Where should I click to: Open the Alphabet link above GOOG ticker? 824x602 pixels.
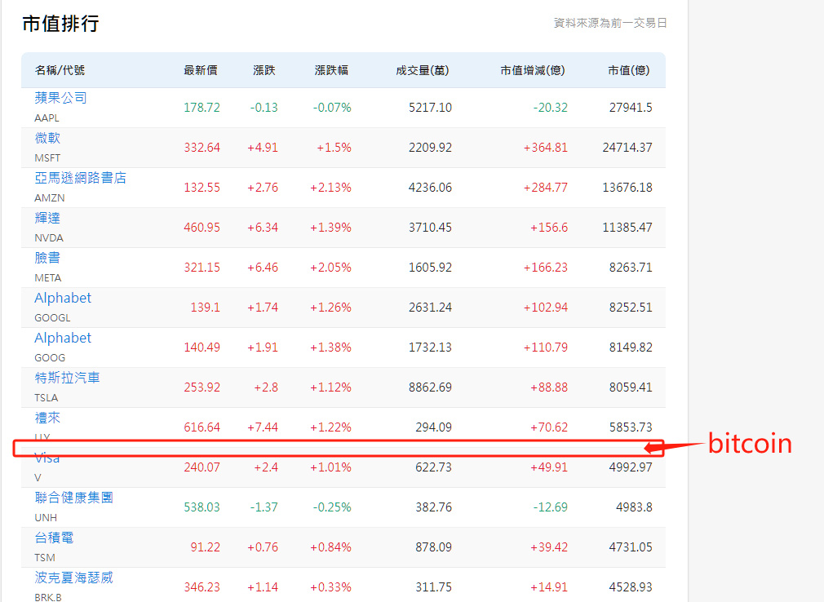point(63,338)
